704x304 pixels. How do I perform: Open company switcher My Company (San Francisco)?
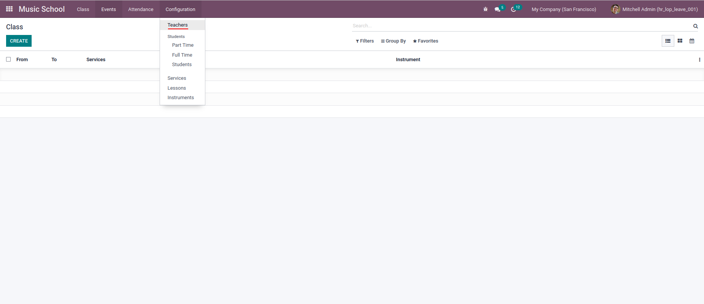point(564,9)
